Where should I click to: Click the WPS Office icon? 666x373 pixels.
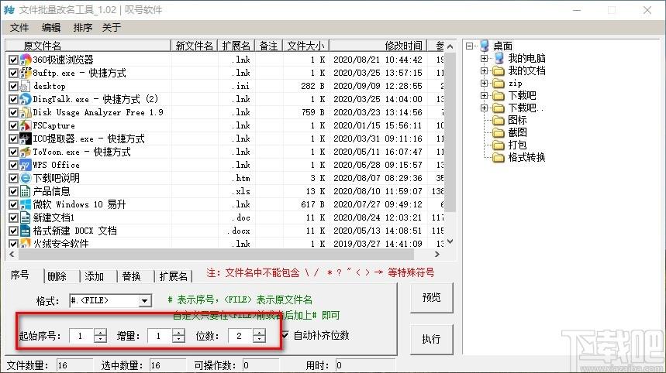[x=26, y=165]
